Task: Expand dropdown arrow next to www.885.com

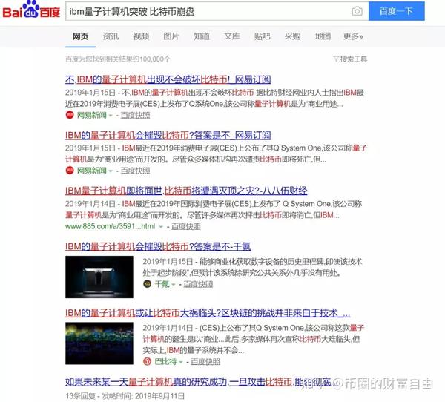Action: [161, 226]
